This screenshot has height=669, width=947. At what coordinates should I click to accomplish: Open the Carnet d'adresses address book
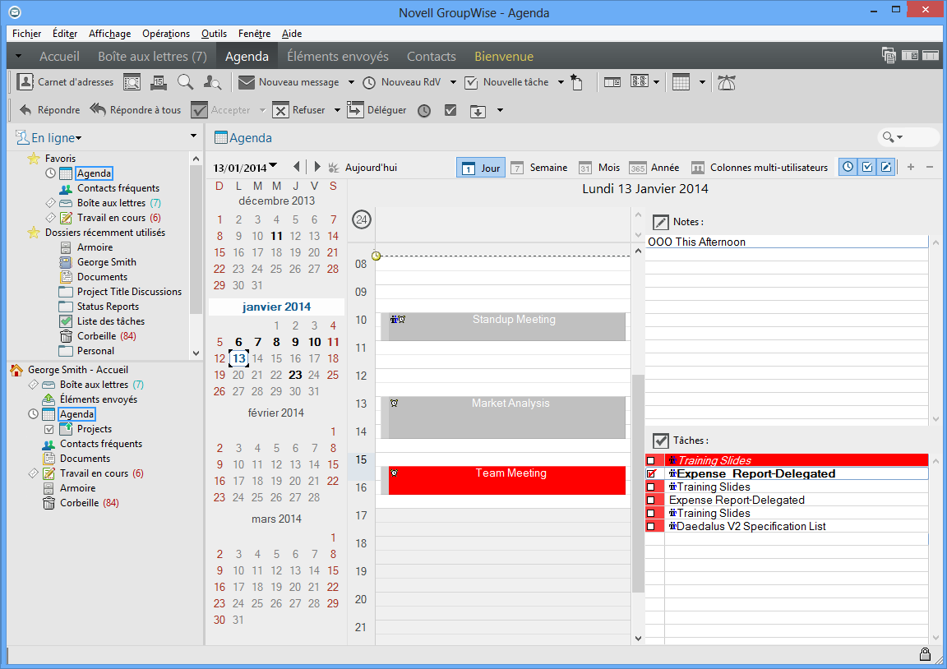(x=65, y=82)
